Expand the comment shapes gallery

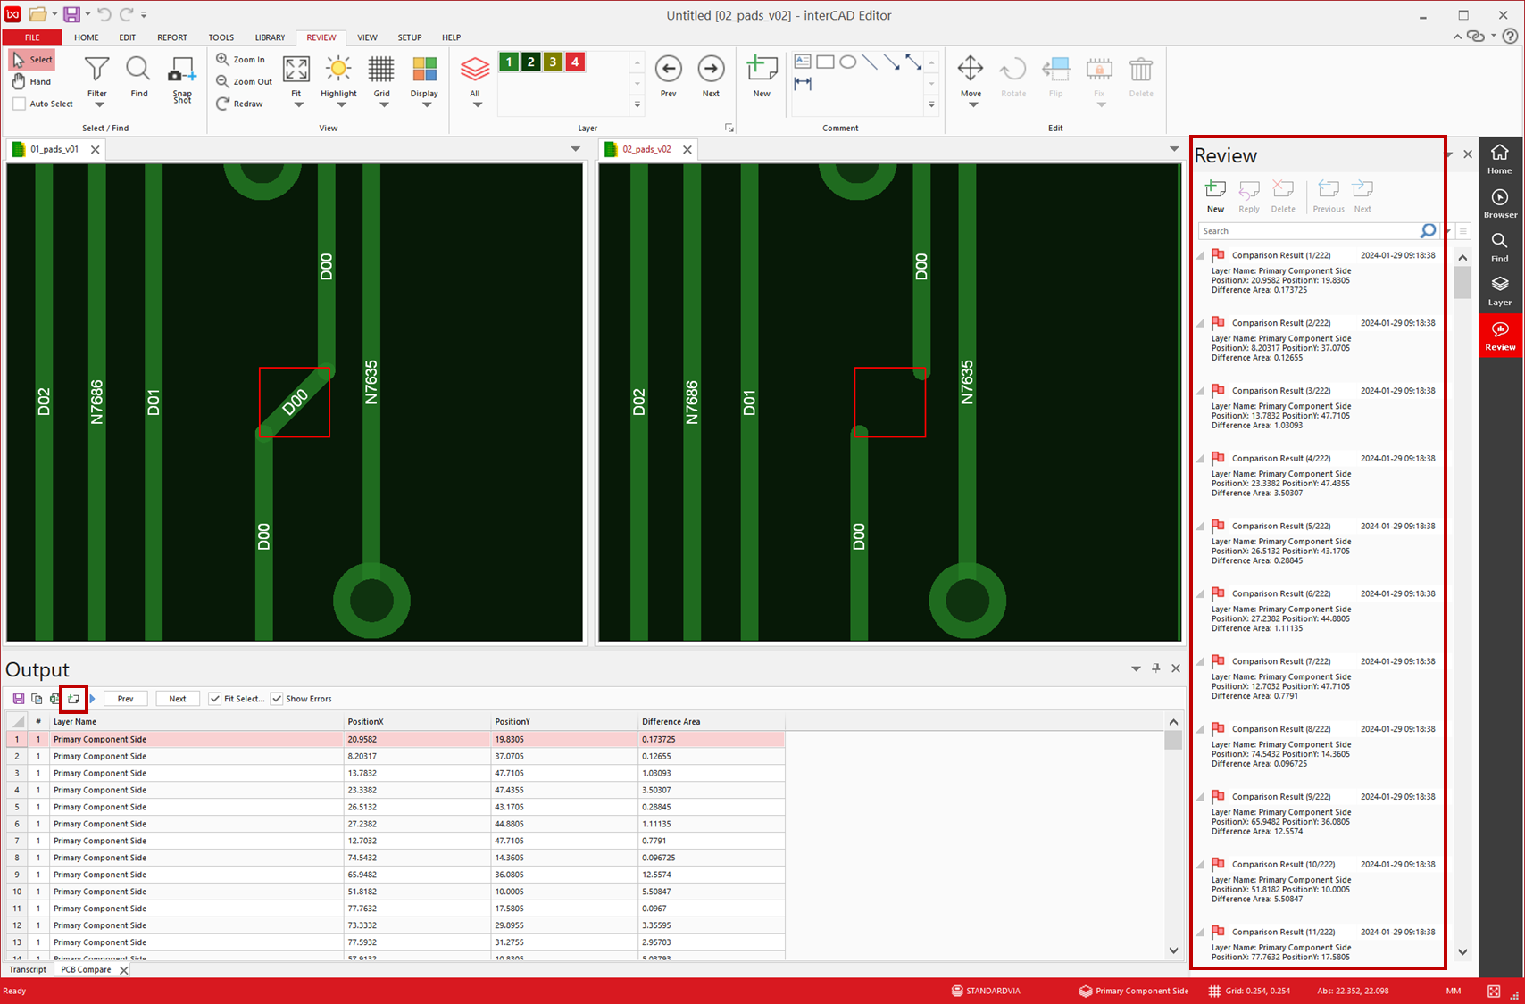click(x=931, y=105)
